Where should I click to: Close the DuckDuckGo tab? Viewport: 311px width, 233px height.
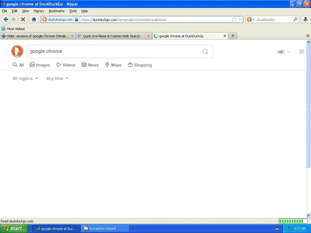[224, 36]
